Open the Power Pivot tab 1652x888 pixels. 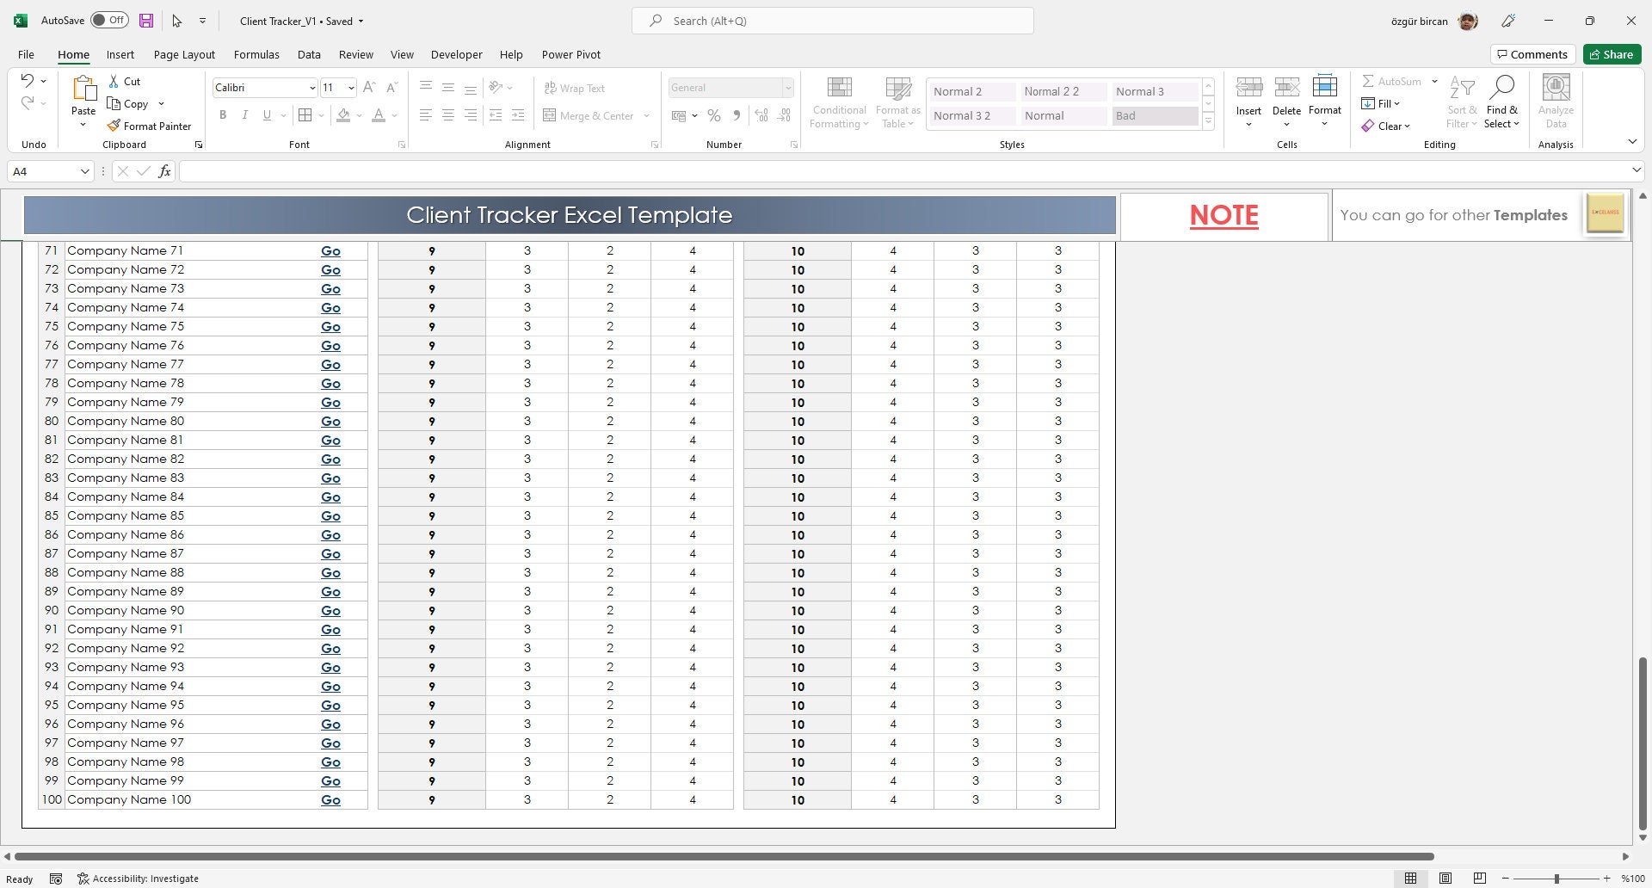tap(571, 54)
